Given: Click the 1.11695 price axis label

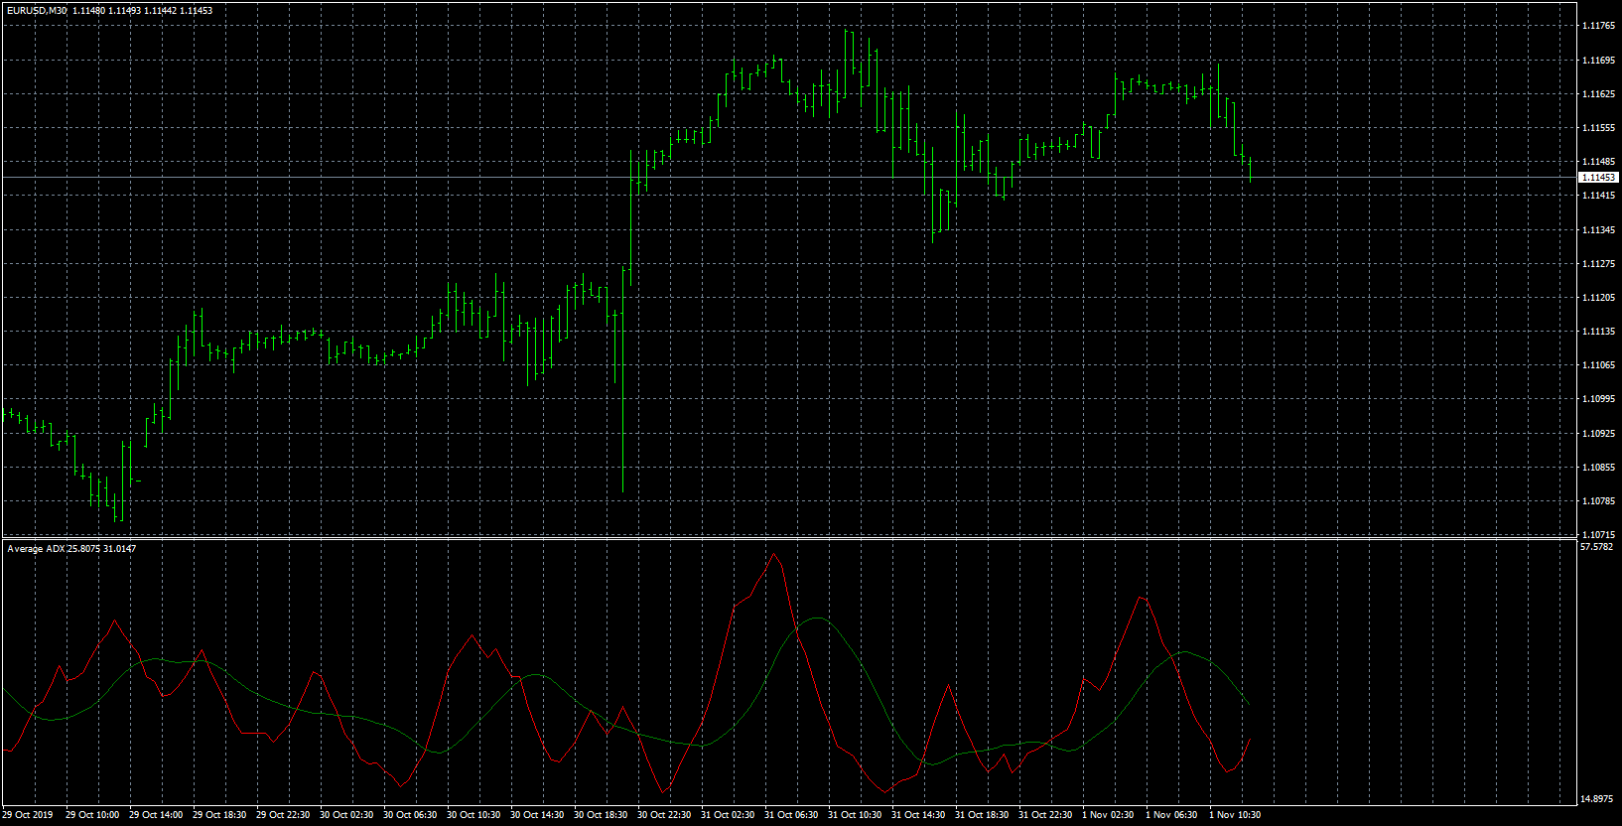Looking at the screenshot, I should 1598,61.
